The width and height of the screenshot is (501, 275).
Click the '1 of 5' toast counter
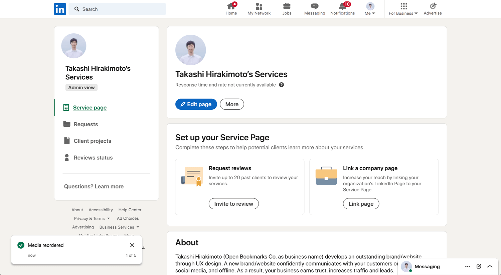pos(131,255)
